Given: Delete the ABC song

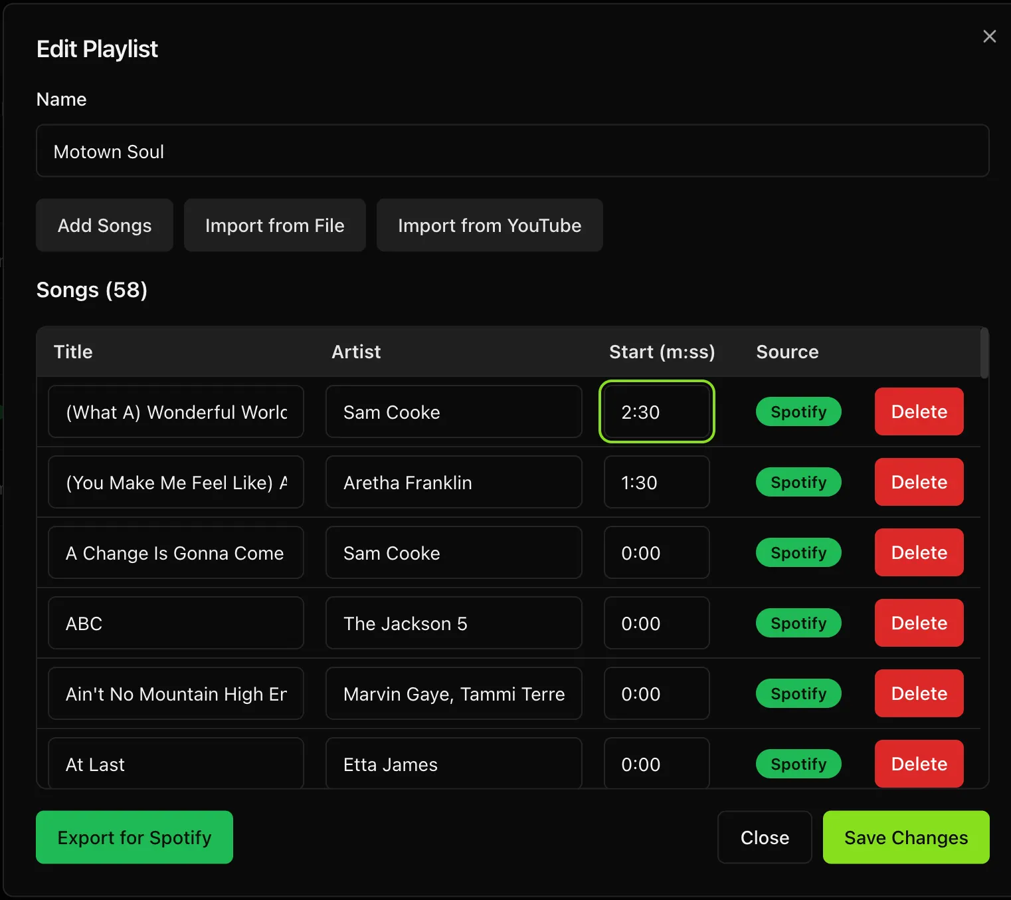Looking at the screenshot, I should (919, 623).
